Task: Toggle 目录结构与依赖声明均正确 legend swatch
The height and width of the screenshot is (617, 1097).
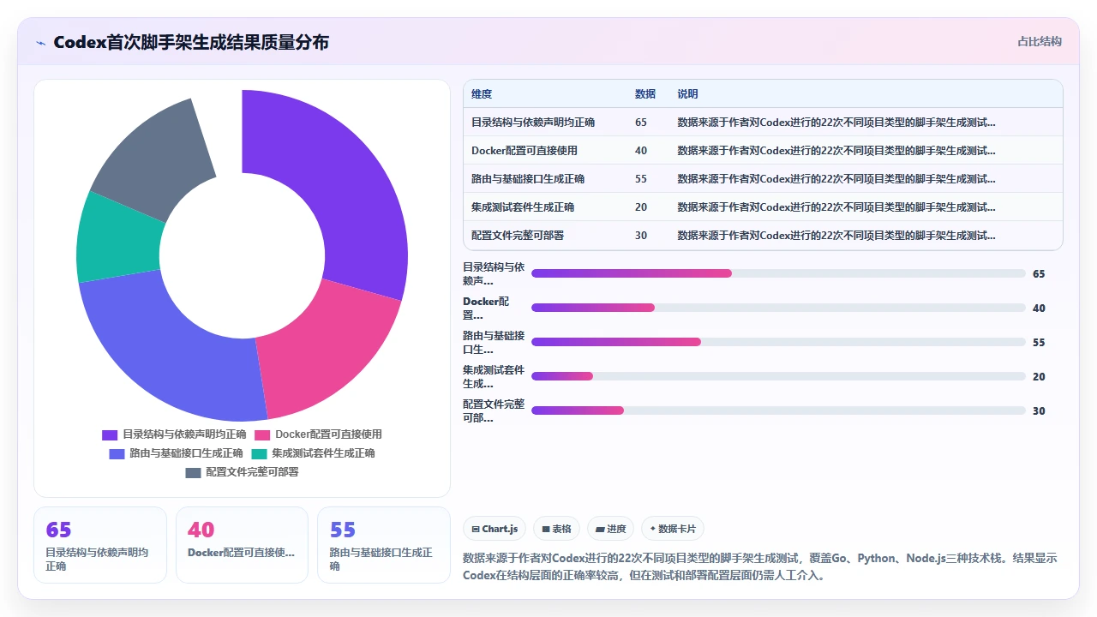Action: pos(110,434)
